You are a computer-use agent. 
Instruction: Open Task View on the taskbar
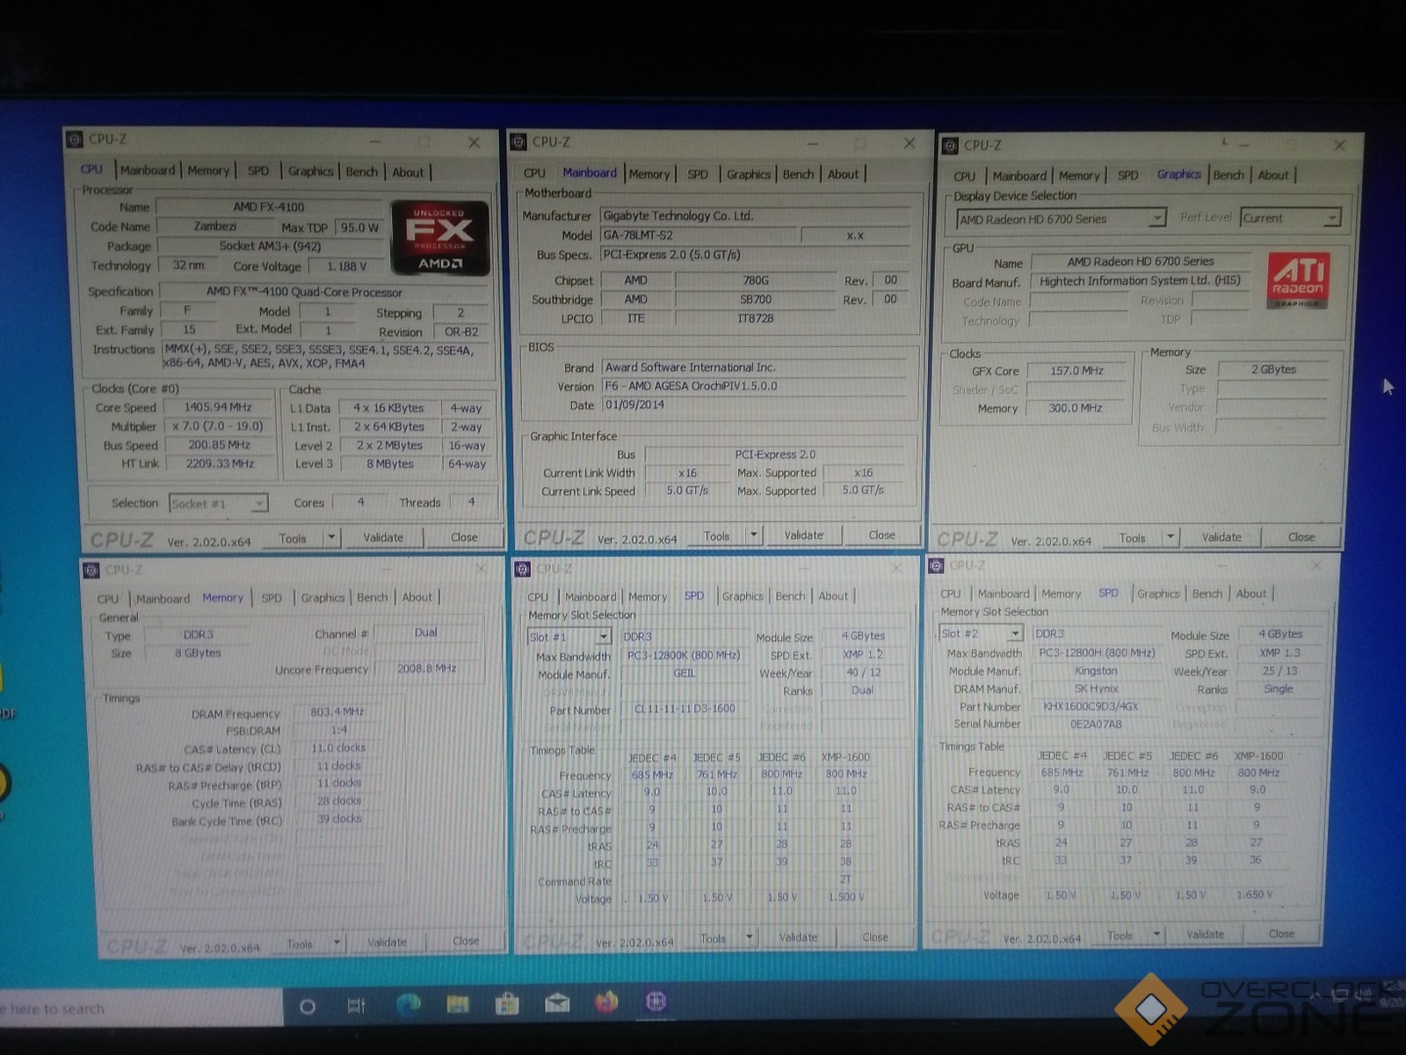pyautogui.click(x=356, y=1006)
